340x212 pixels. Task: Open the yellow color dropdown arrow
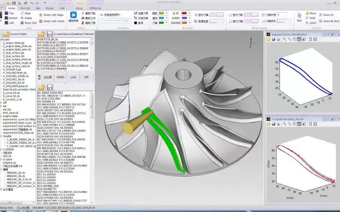(166, 13)
